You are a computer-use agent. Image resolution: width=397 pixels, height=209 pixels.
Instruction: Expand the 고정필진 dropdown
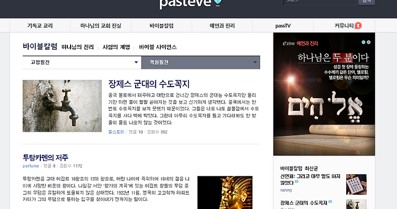82,62
